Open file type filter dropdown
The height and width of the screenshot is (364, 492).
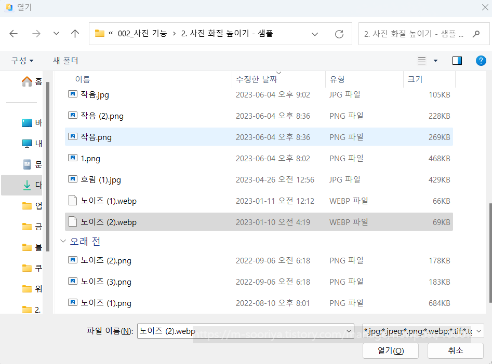tap(423, 331)
